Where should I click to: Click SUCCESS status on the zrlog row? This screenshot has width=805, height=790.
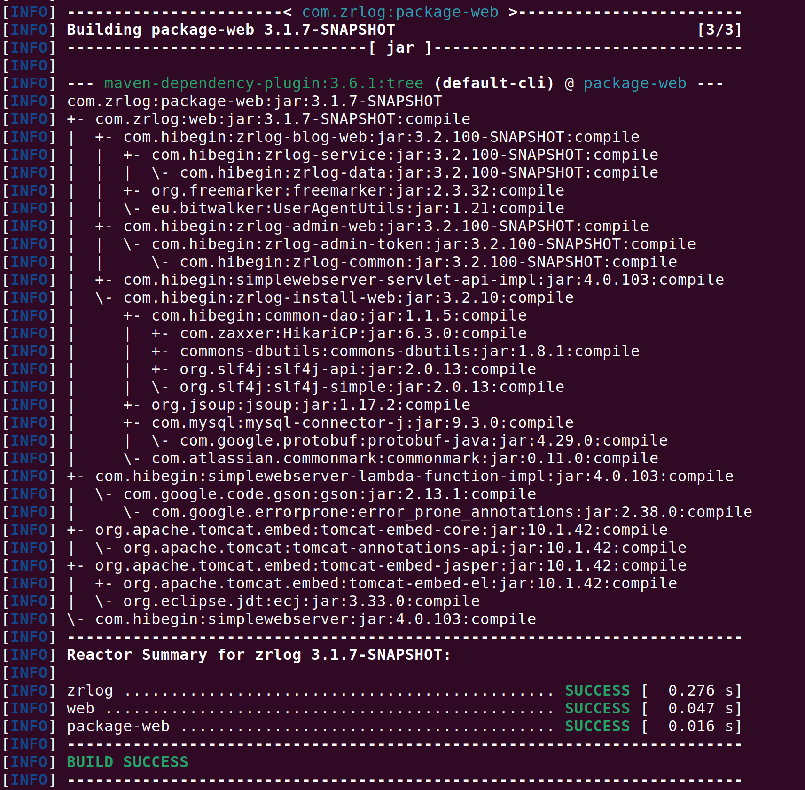(597, 690)
